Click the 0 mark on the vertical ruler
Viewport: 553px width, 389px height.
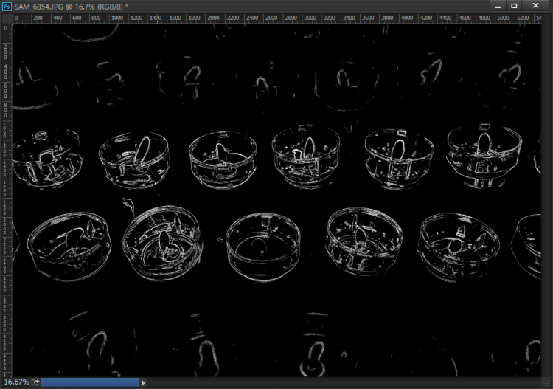pos(6,28)
